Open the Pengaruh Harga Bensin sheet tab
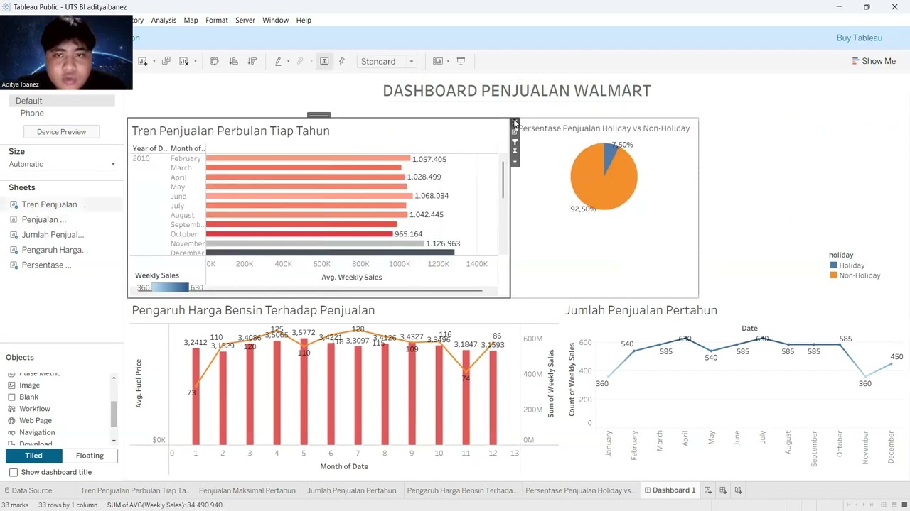 click(x=462, y=490)
